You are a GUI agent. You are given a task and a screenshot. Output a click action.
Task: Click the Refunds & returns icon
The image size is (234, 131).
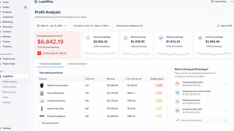[177, 102]
